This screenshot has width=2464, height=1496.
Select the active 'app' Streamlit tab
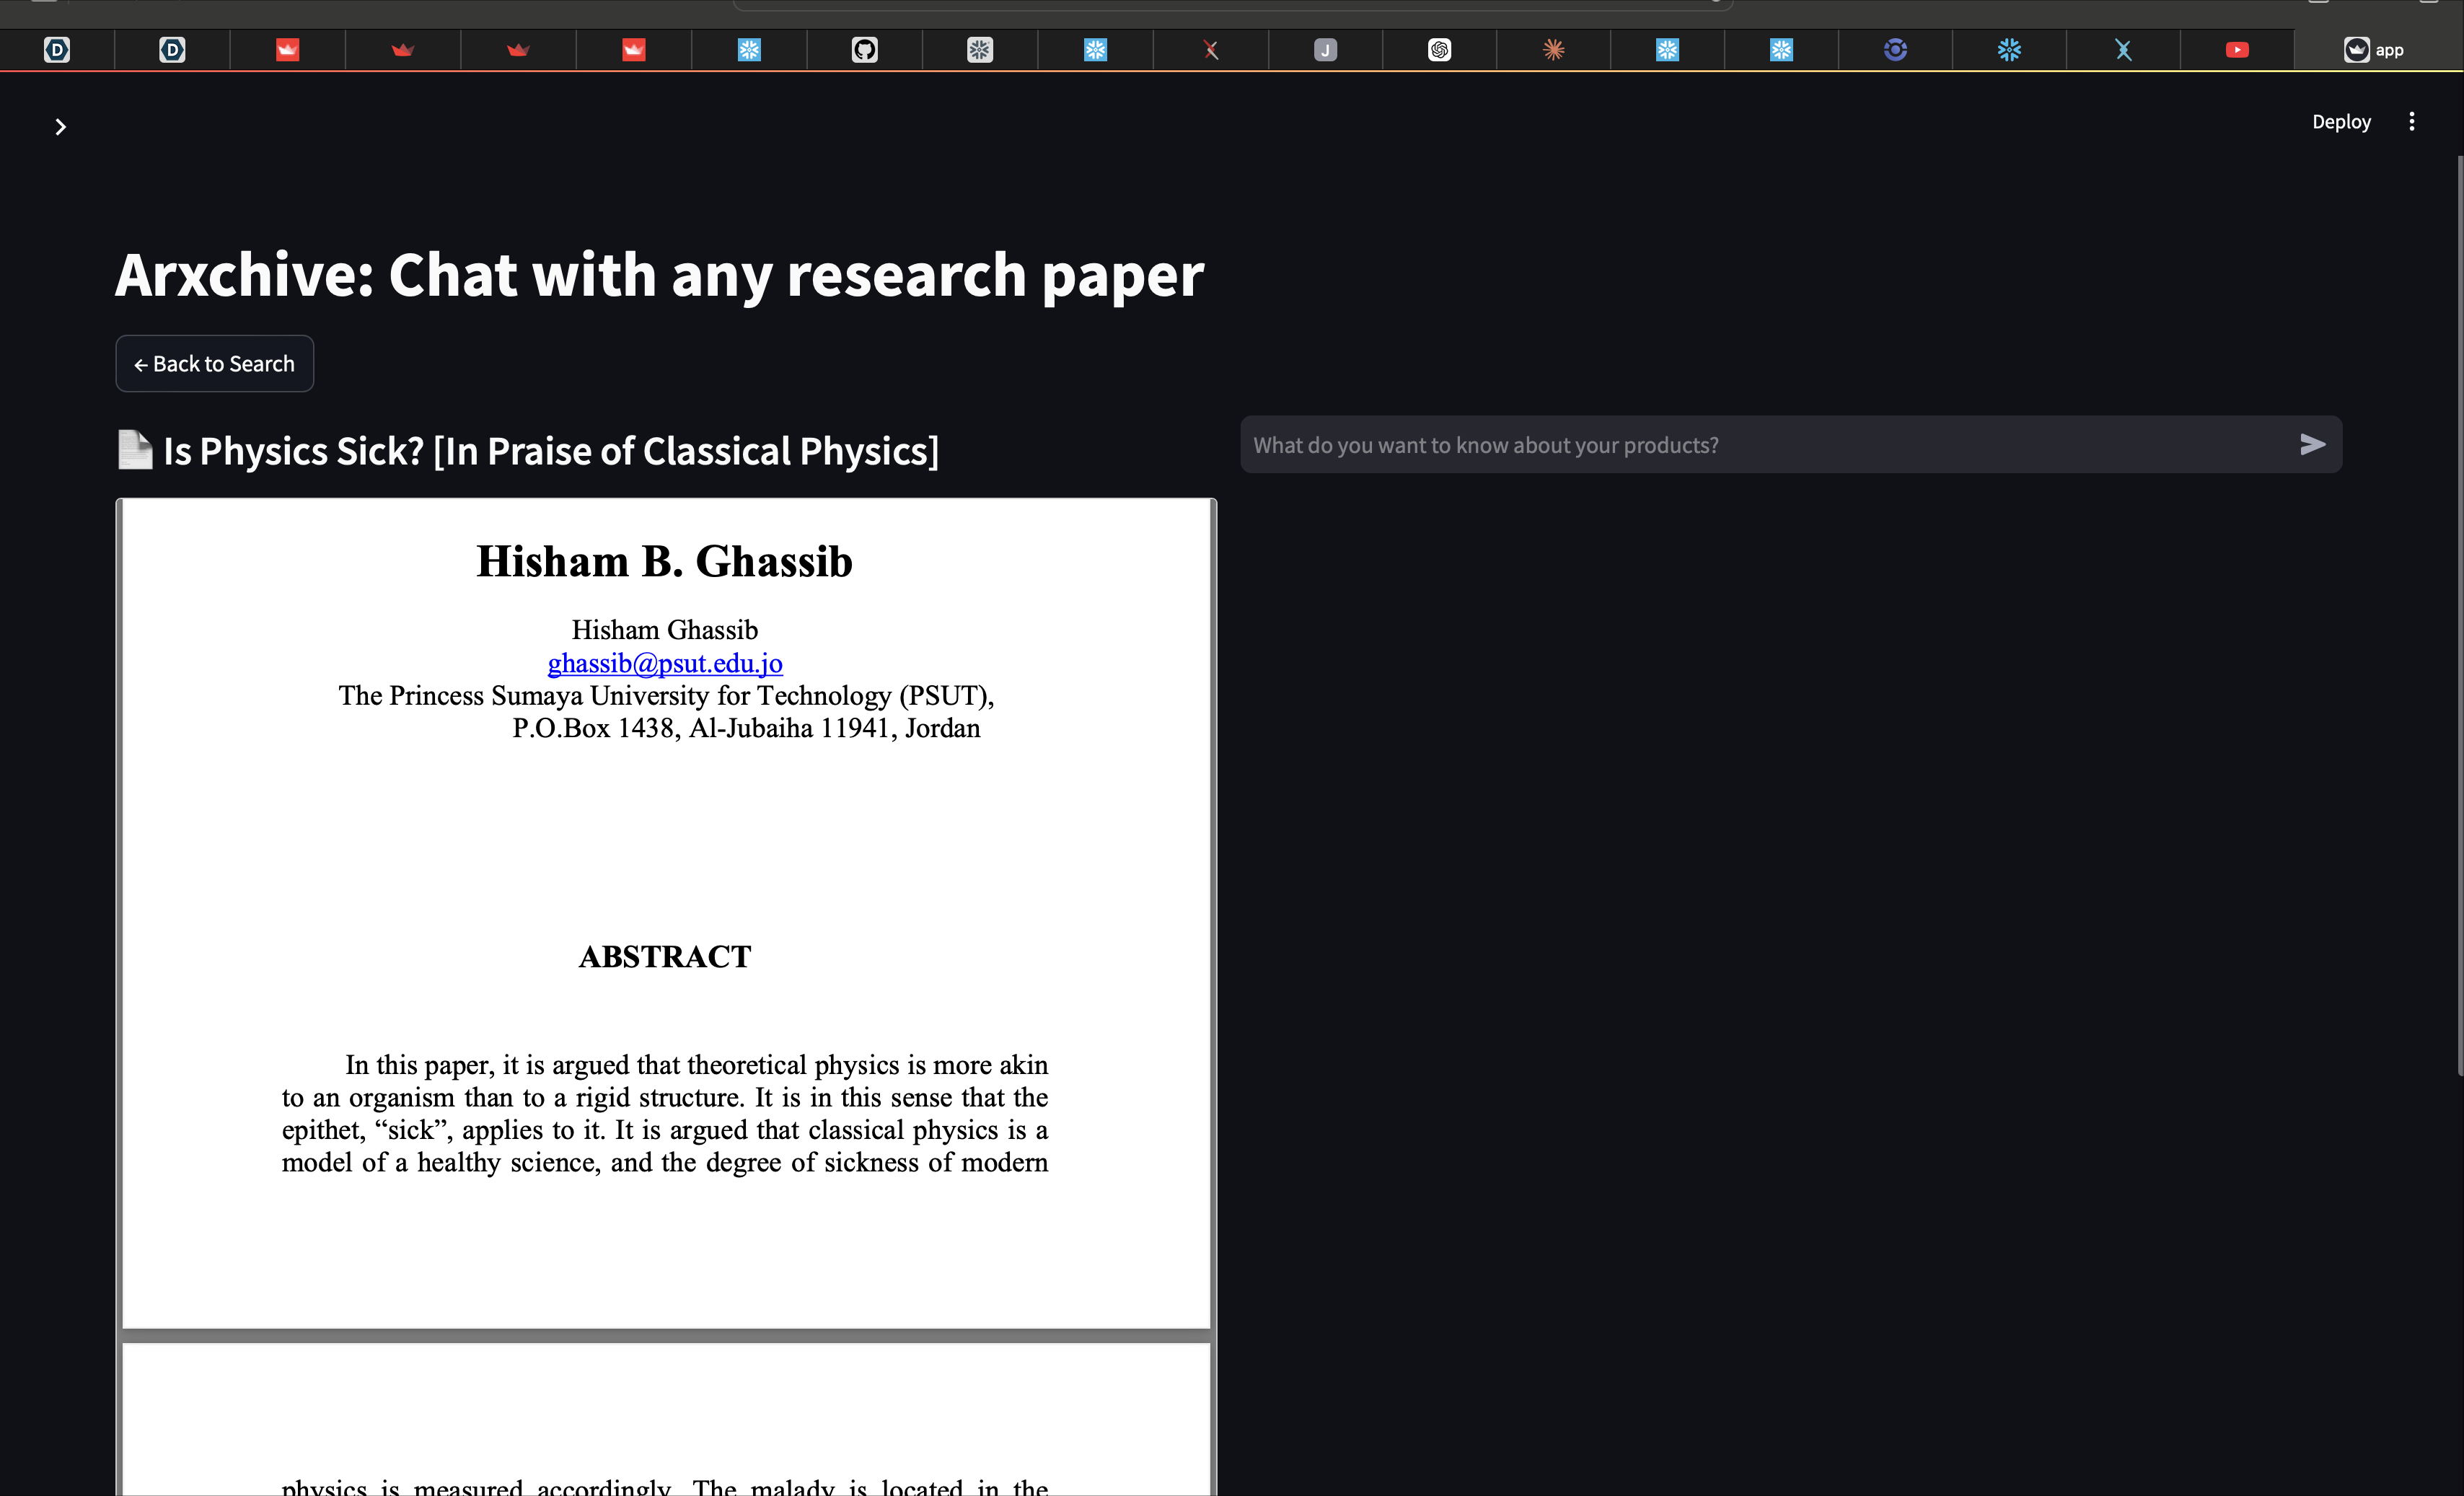[x=2374, y=50]
